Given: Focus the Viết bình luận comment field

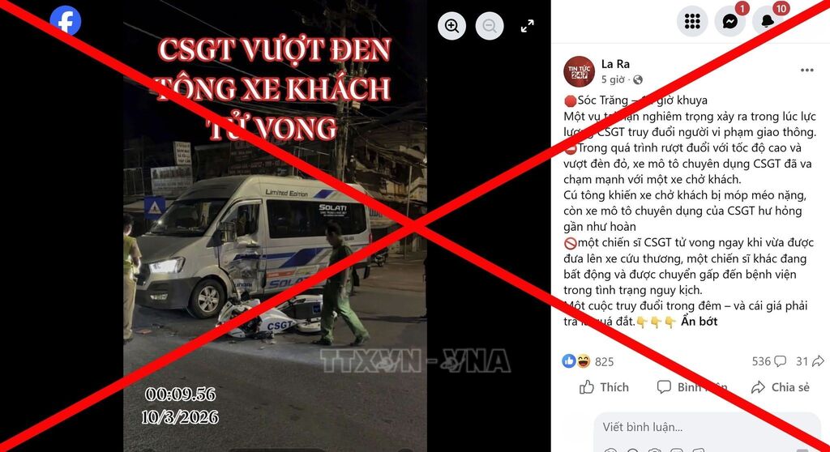Looking at the screenshot, I should pyautogui.click(x=707, y=427).
